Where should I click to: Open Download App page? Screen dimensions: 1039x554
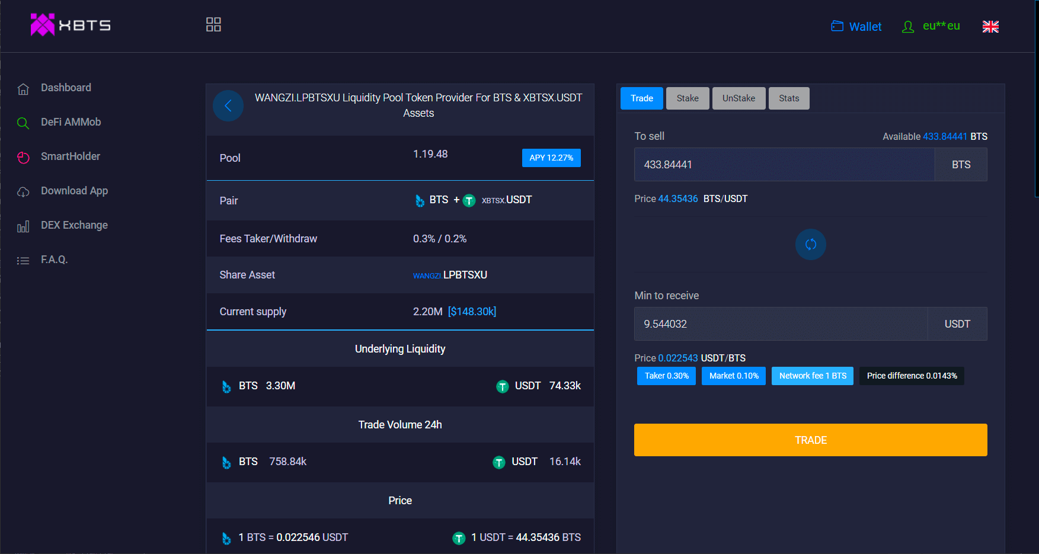pos(74,191)
